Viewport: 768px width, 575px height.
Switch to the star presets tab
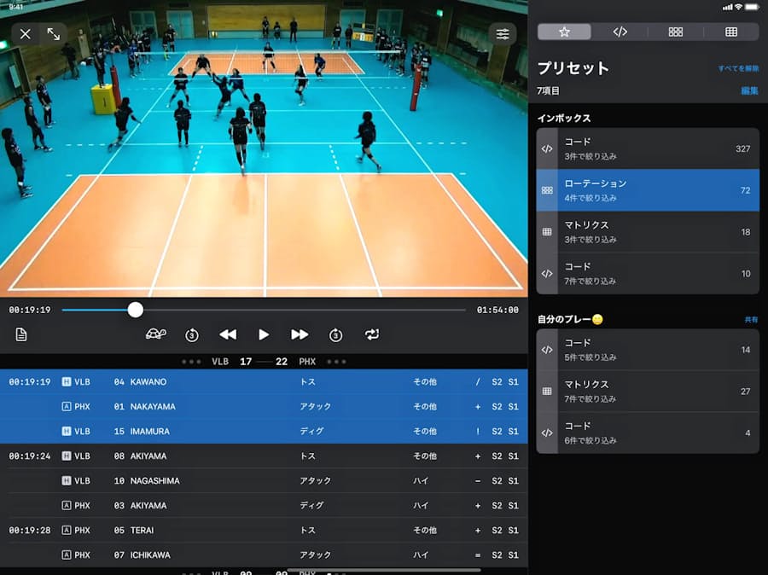click(564, 32)
